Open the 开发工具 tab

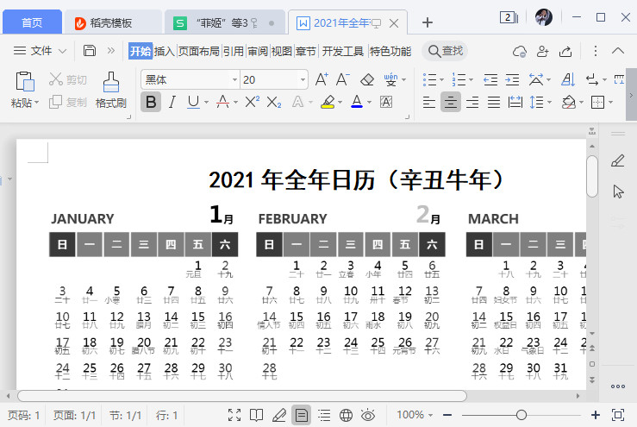point(343,51)
